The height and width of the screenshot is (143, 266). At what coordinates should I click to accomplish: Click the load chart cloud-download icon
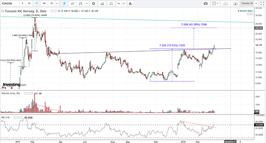(226, 3)
